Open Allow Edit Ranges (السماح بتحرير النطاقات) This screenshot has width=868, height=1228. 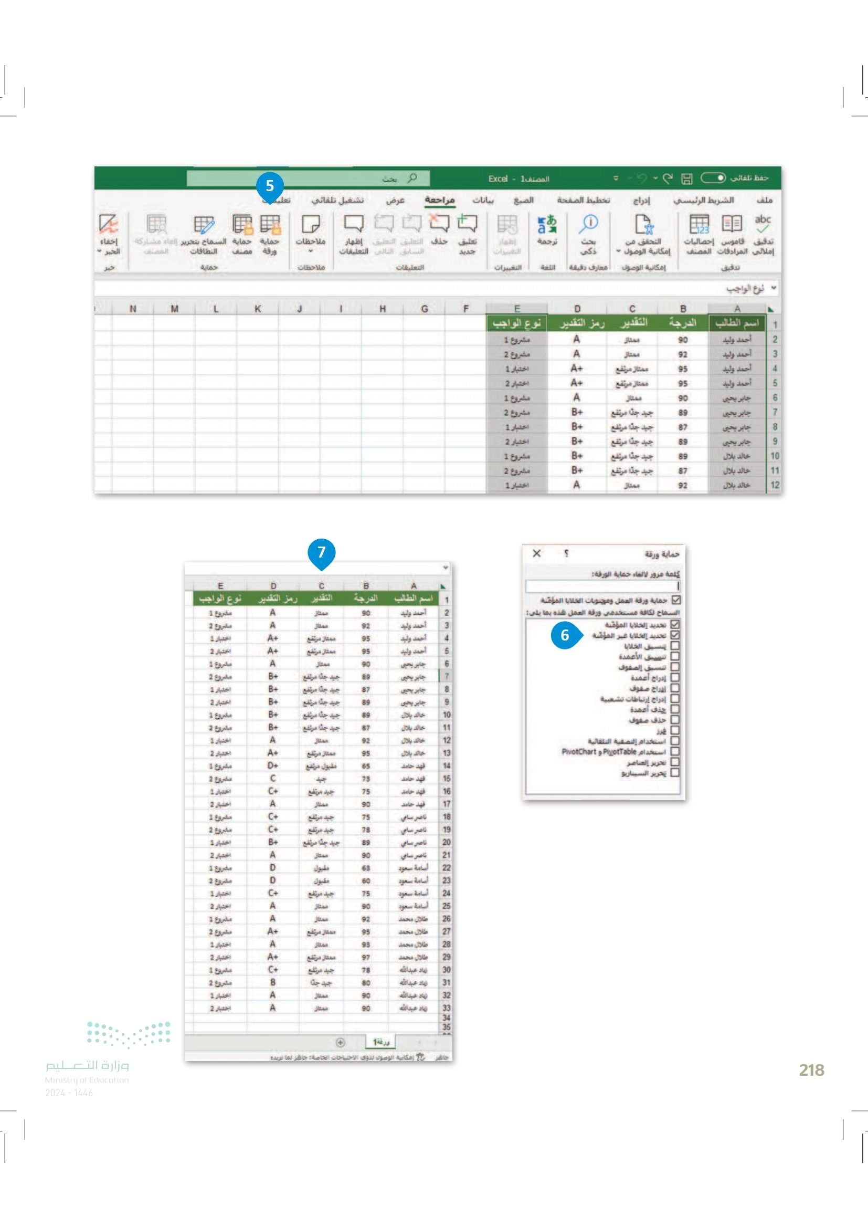[204, 226]
